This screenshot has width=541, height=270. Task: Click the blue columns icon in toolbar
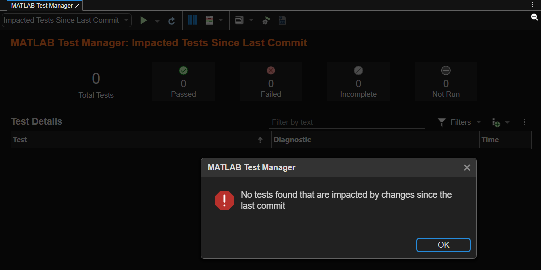(x=192, y=20)
